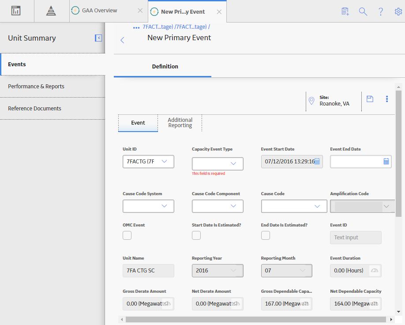Follow the second /7FACT...tage) breadcrumb link
Viewport: 405px width, 325px height.
(191, 26)
